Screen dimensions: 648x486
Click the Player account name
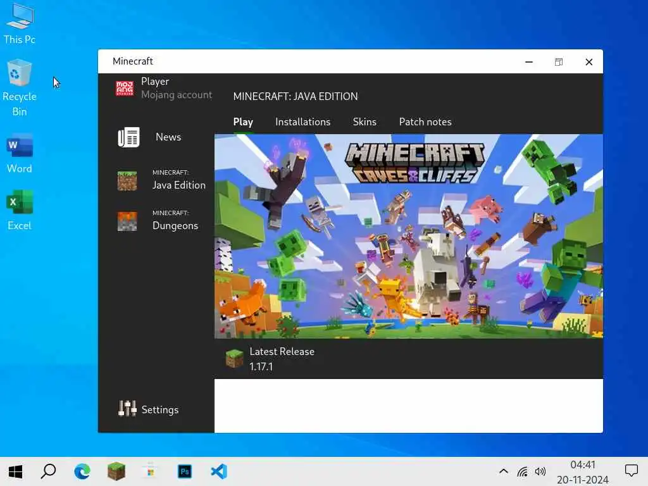click(155, 82)
